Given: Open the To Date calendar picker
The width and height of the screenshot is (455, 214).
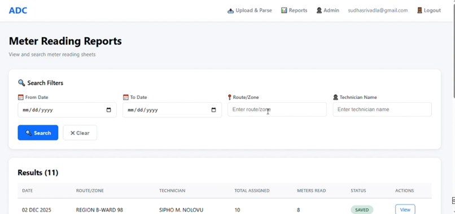Looking at the screenshot, I should [x=213, y=110].
